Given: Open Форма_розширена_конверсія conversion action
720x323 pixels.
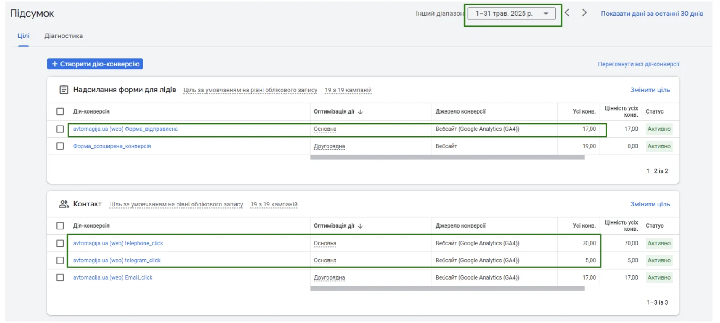Looking at the screenshot, I should click(112, 146).
